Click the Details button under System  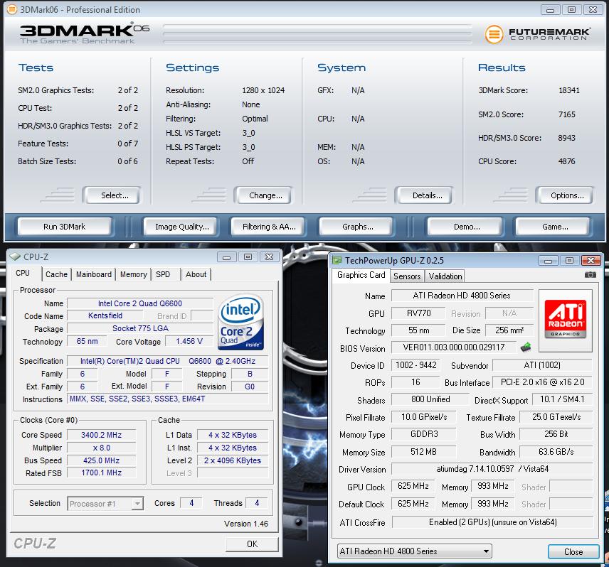[x=427, y=195]
